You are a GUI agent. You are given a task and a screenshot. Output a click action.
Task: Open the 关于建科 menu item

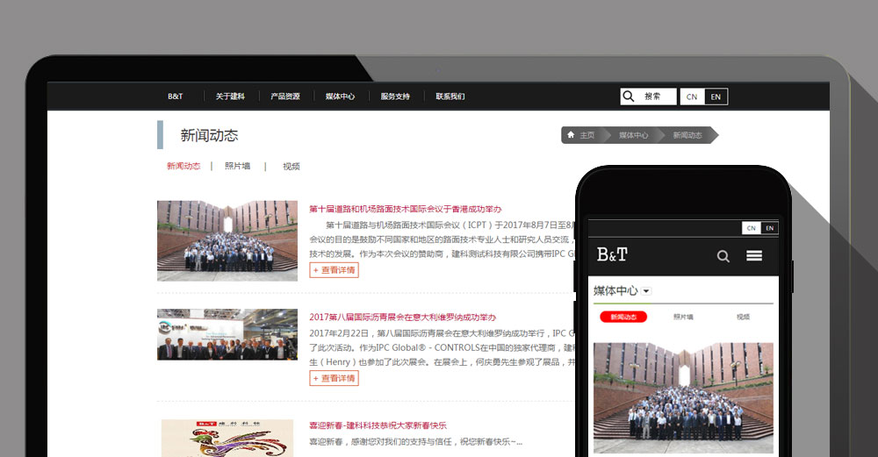pos(230,96)
